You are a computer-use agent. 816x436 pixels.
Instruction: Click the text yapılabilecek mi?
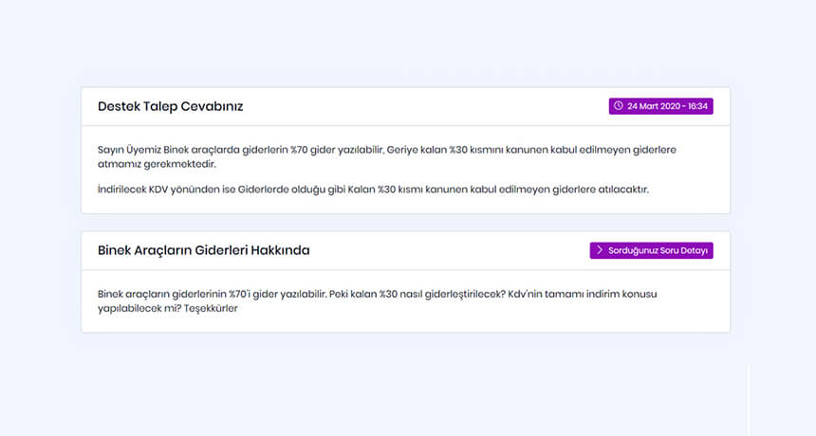tap(133, 308)
